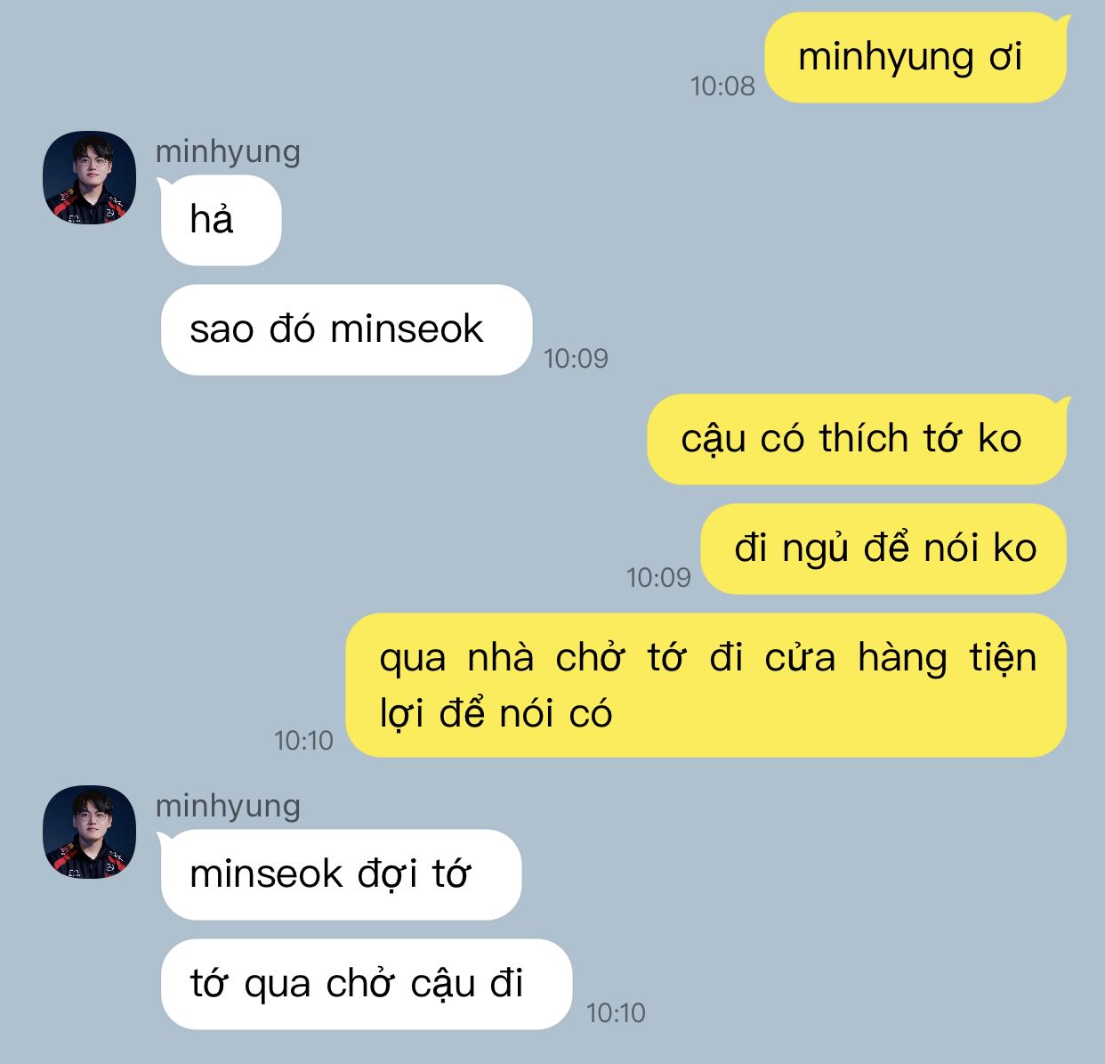The image size is (1105, 1064).
Task: Tap the 'tớ qua chở cậu đi' bubble
Action: click(x=366, y=984)
